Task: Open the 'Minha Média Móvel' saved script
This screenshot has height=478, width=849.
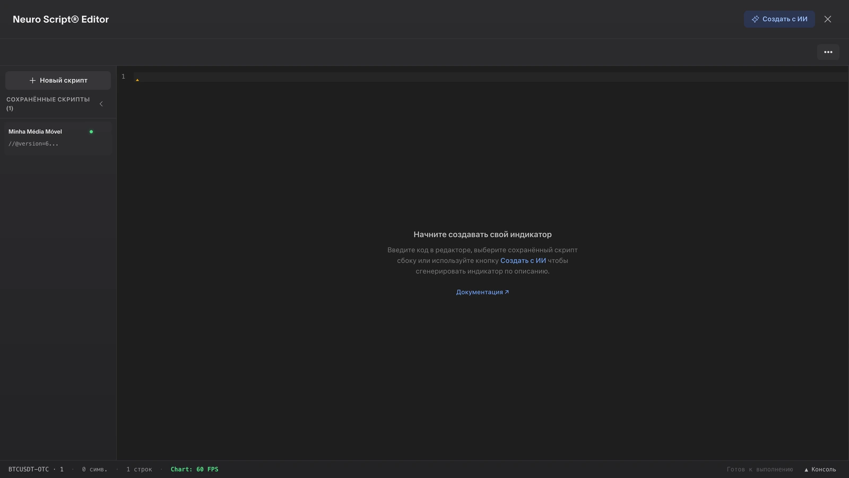Action: click(58, 138)
